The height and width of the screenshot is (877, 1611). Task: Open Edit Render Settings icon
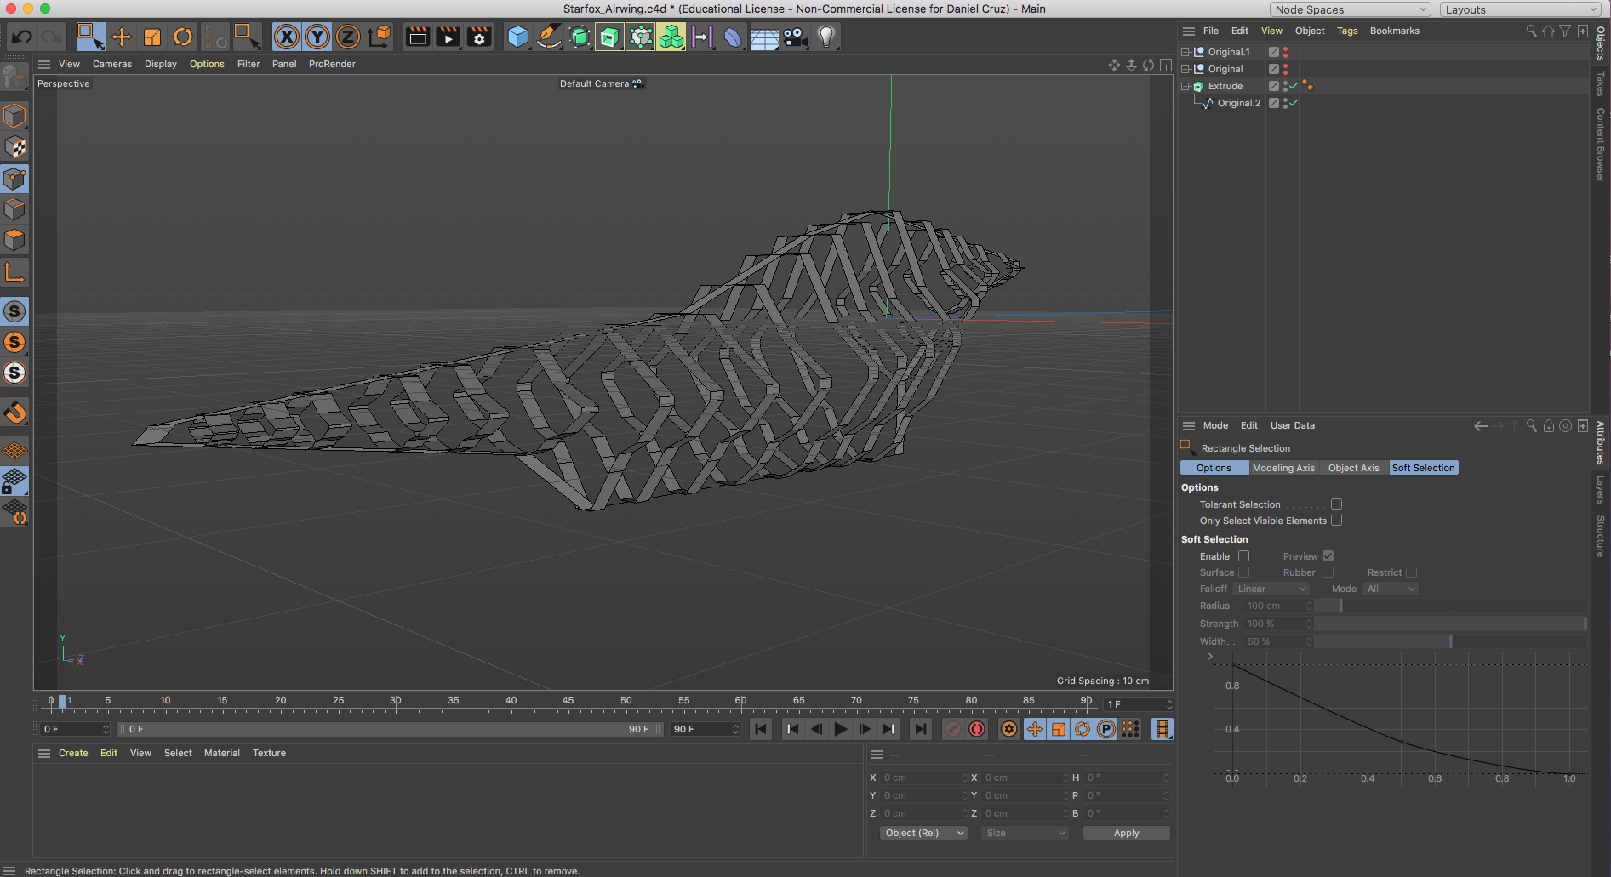click(x=479, y=37)
